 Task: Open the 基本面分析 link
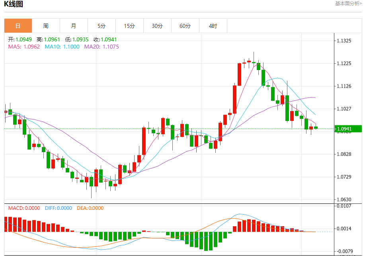[348, 4]
